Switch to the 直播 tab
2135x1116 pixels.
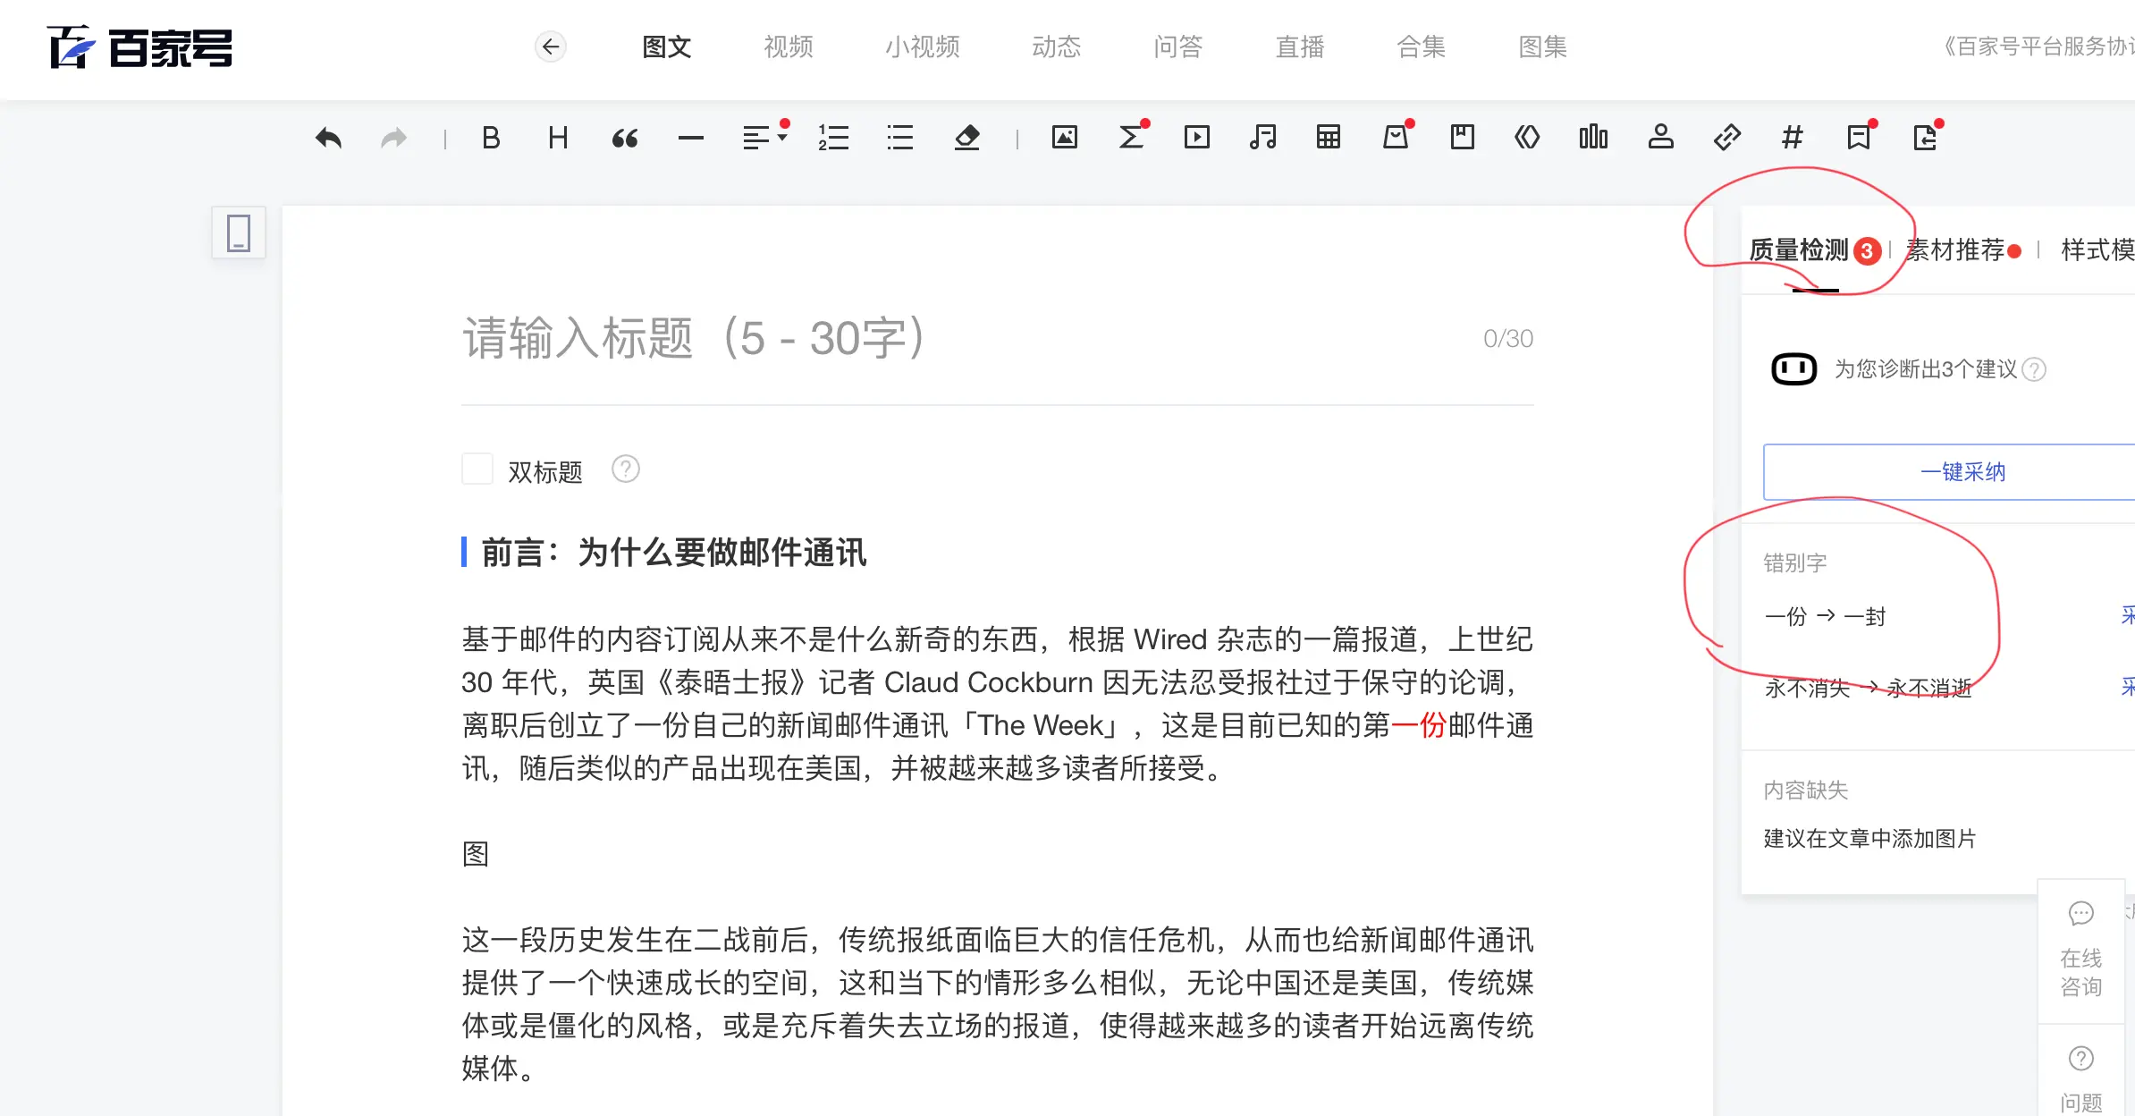click(x=1300, y=46)
